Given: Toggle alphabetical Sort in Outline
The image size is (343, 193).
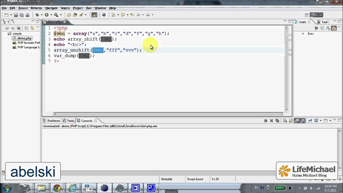Looking at the screenshot, I should (328, 28).
